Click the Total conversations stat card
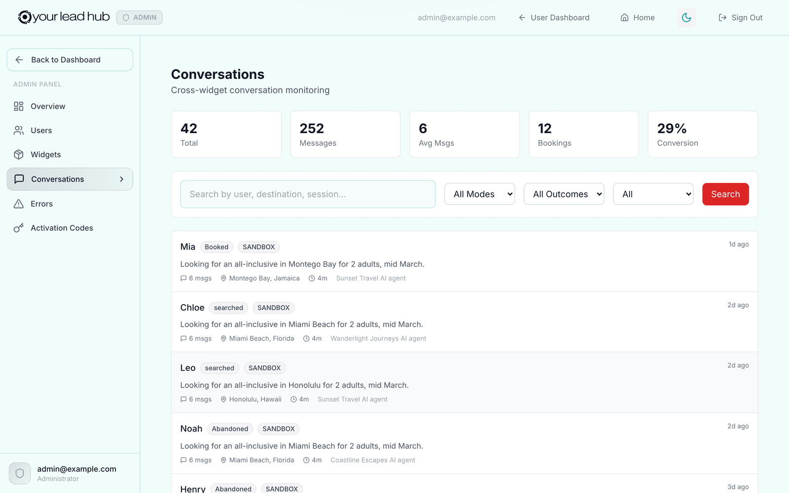Viewport: 789px width, 493px height. click(x=226, y=134)
